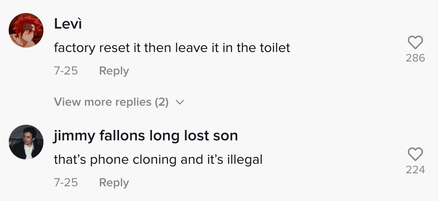This screenshot has width=438, height=201.
Task: Click the '(2)' replies count number
Action: click(162, 102)
